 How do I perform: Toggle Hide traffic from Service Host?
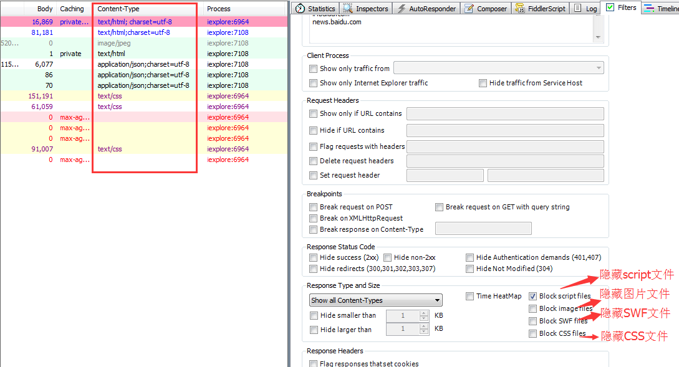pos(483,83)
